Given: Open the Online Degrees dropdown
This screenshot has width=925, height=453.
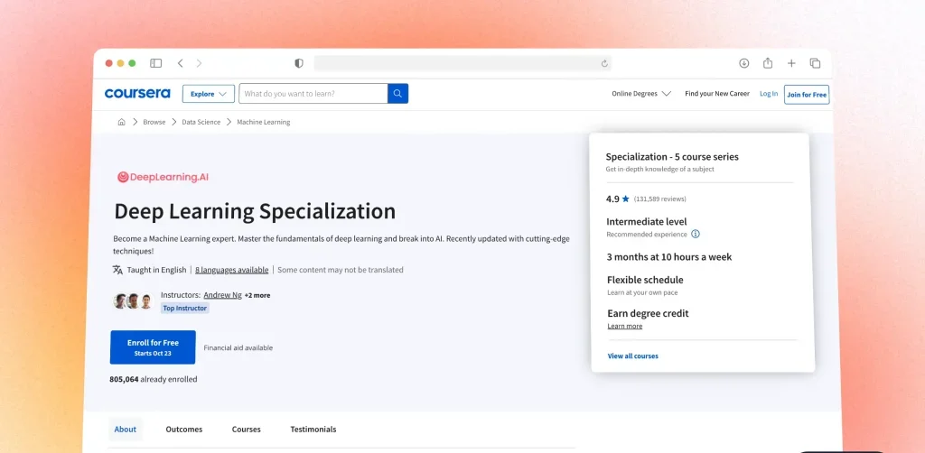Looking at the screenshot, I should click(641, 94).
